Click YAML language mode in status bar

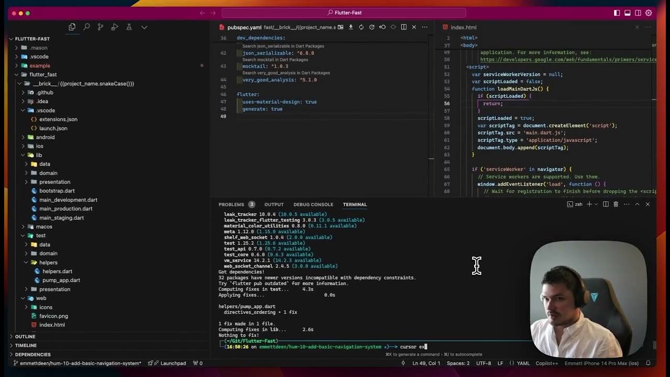coord(523,363)
